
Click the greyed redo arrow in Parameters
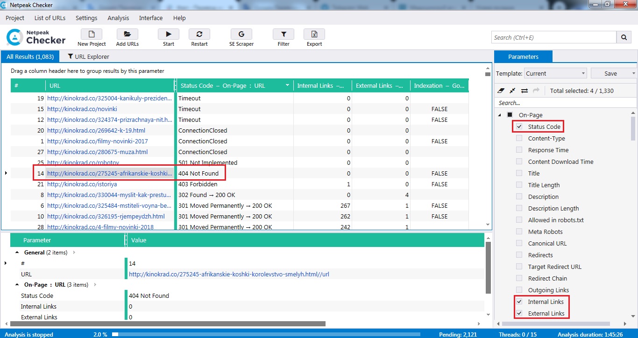(x=536, y=91)
